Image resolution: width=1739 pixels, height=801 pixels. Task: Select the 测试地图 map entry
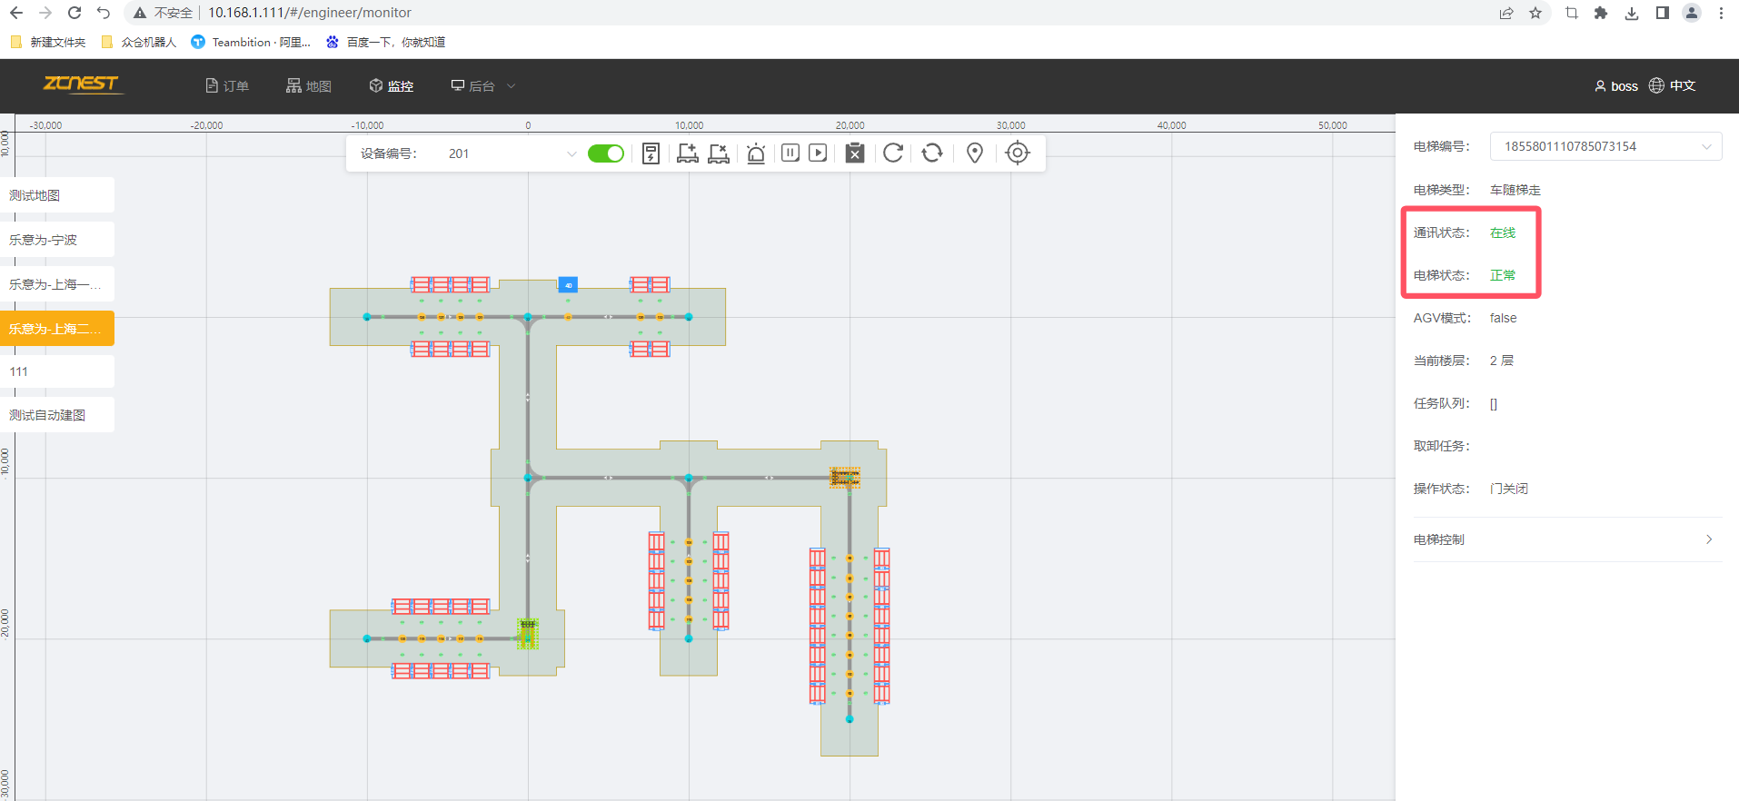tap(57, 195)
